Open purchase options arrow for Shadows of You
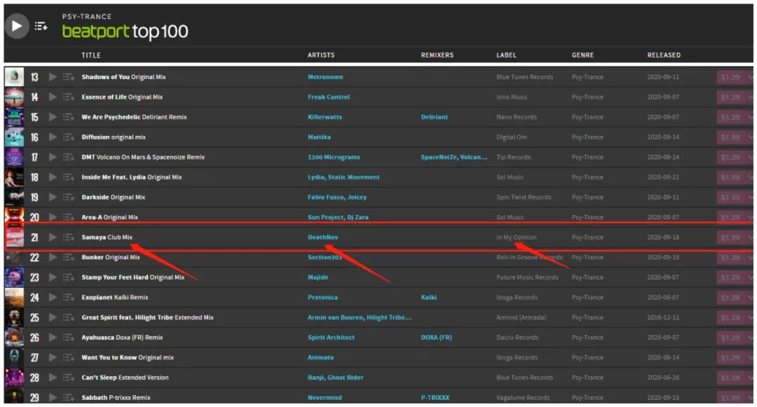The height and width of the screenshot is (407, 757). (750, 76)
